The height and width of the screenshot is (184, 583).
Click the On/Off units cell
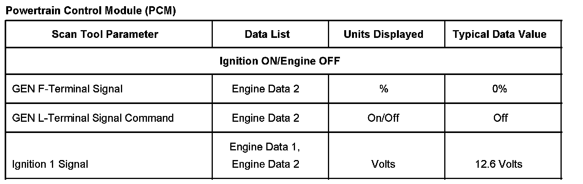click(x=383, y=118)
